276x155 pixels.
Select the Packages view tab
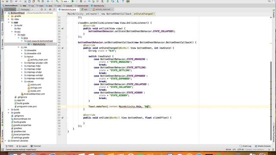pos(25,9)
